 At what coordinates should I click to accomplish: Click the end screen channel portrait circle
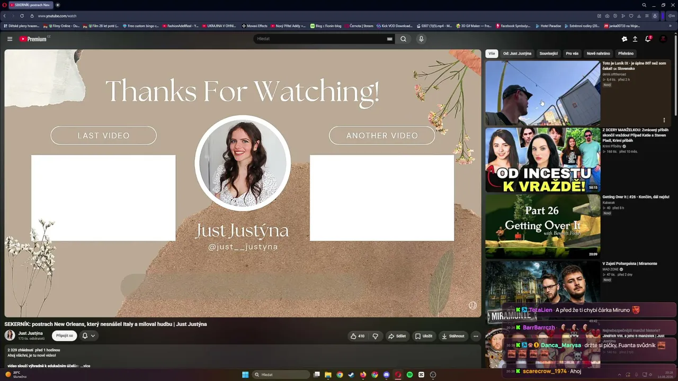243,163
